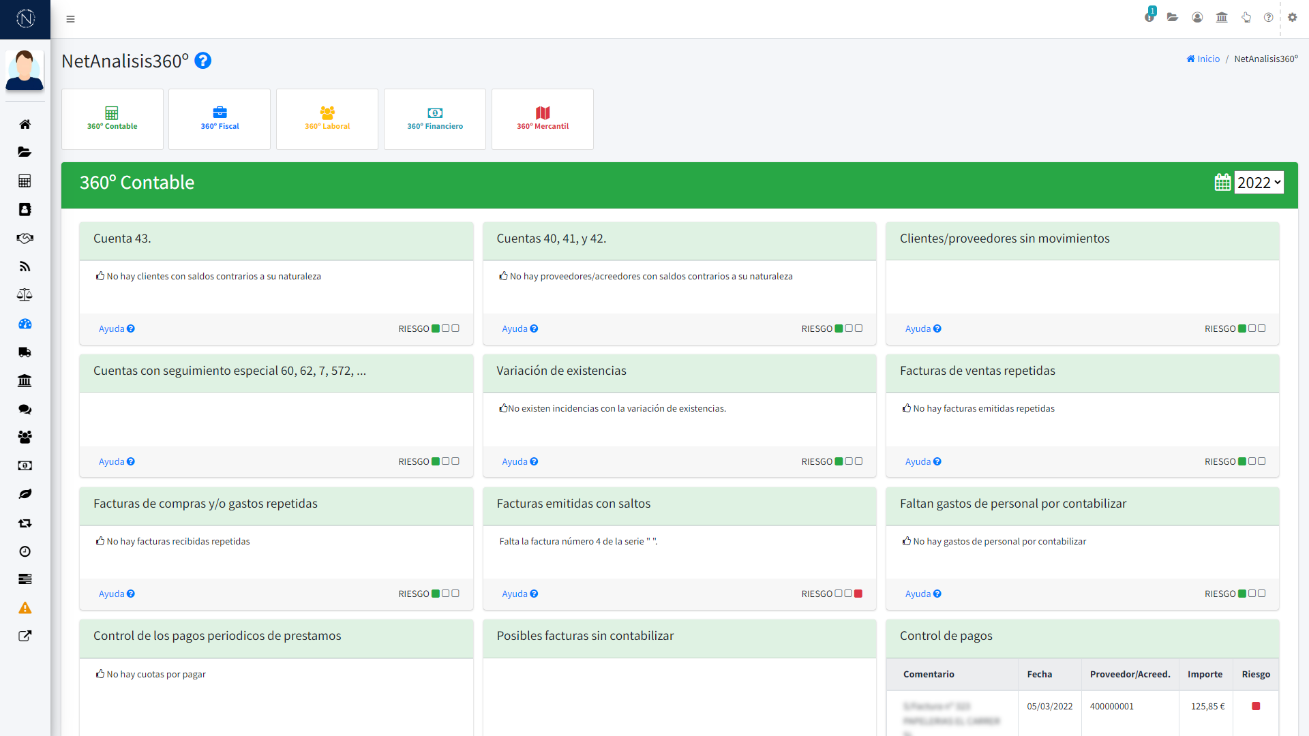Click the red risk indicator of Facturas emitidas con saltos

pos(858,594)
